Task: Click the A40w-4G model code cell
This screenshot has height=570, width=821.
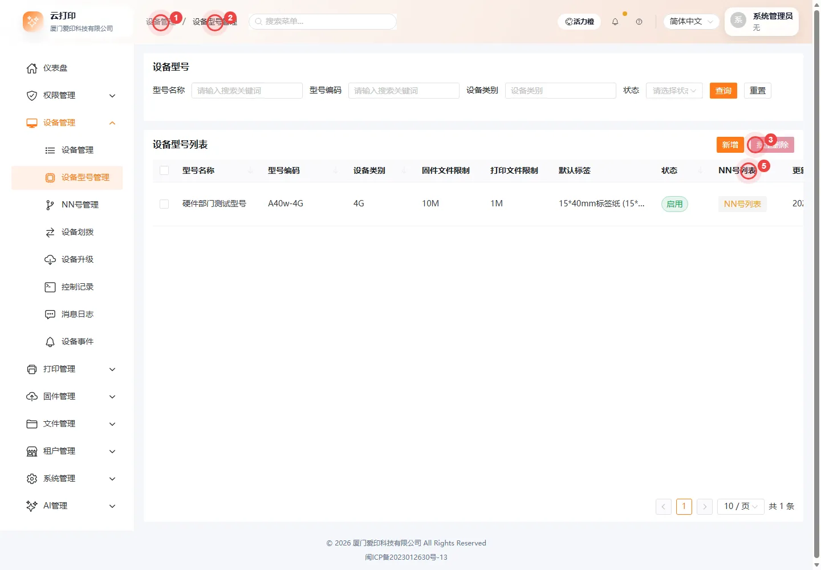Action: coord(286,203)
